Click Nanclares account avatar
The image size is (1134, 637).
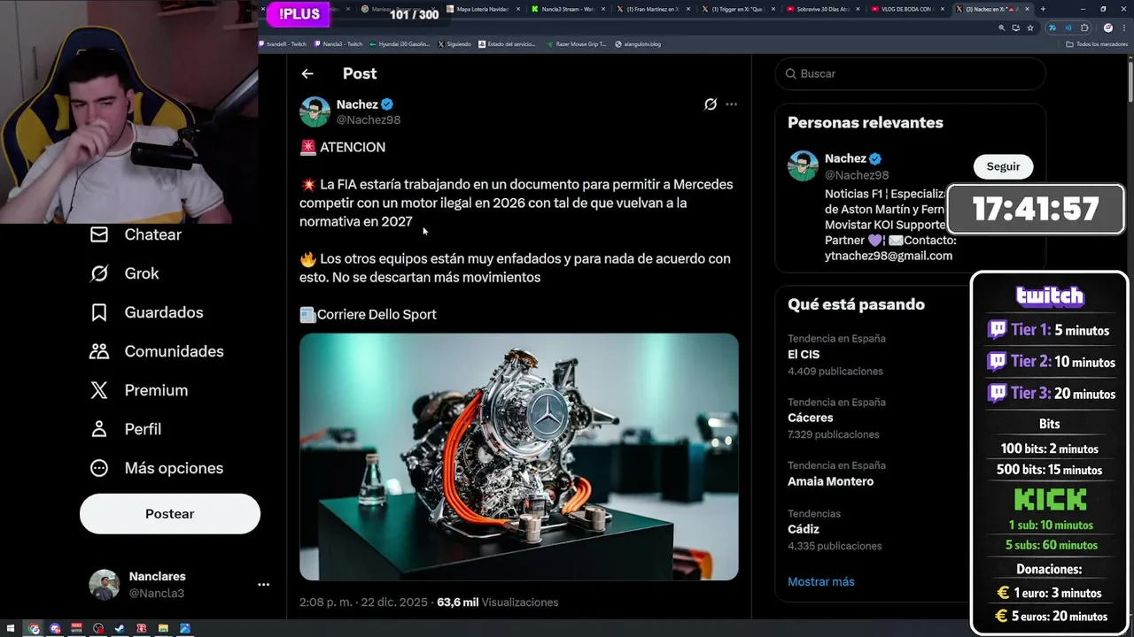point(104,585)
